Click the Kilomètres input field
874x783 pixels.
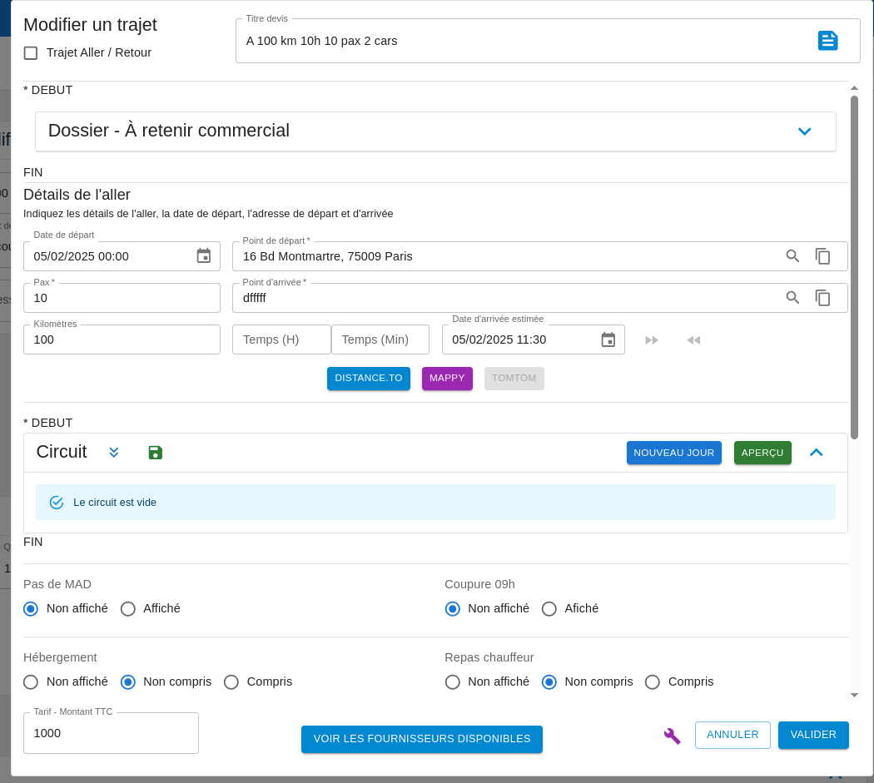click(122, 339)
